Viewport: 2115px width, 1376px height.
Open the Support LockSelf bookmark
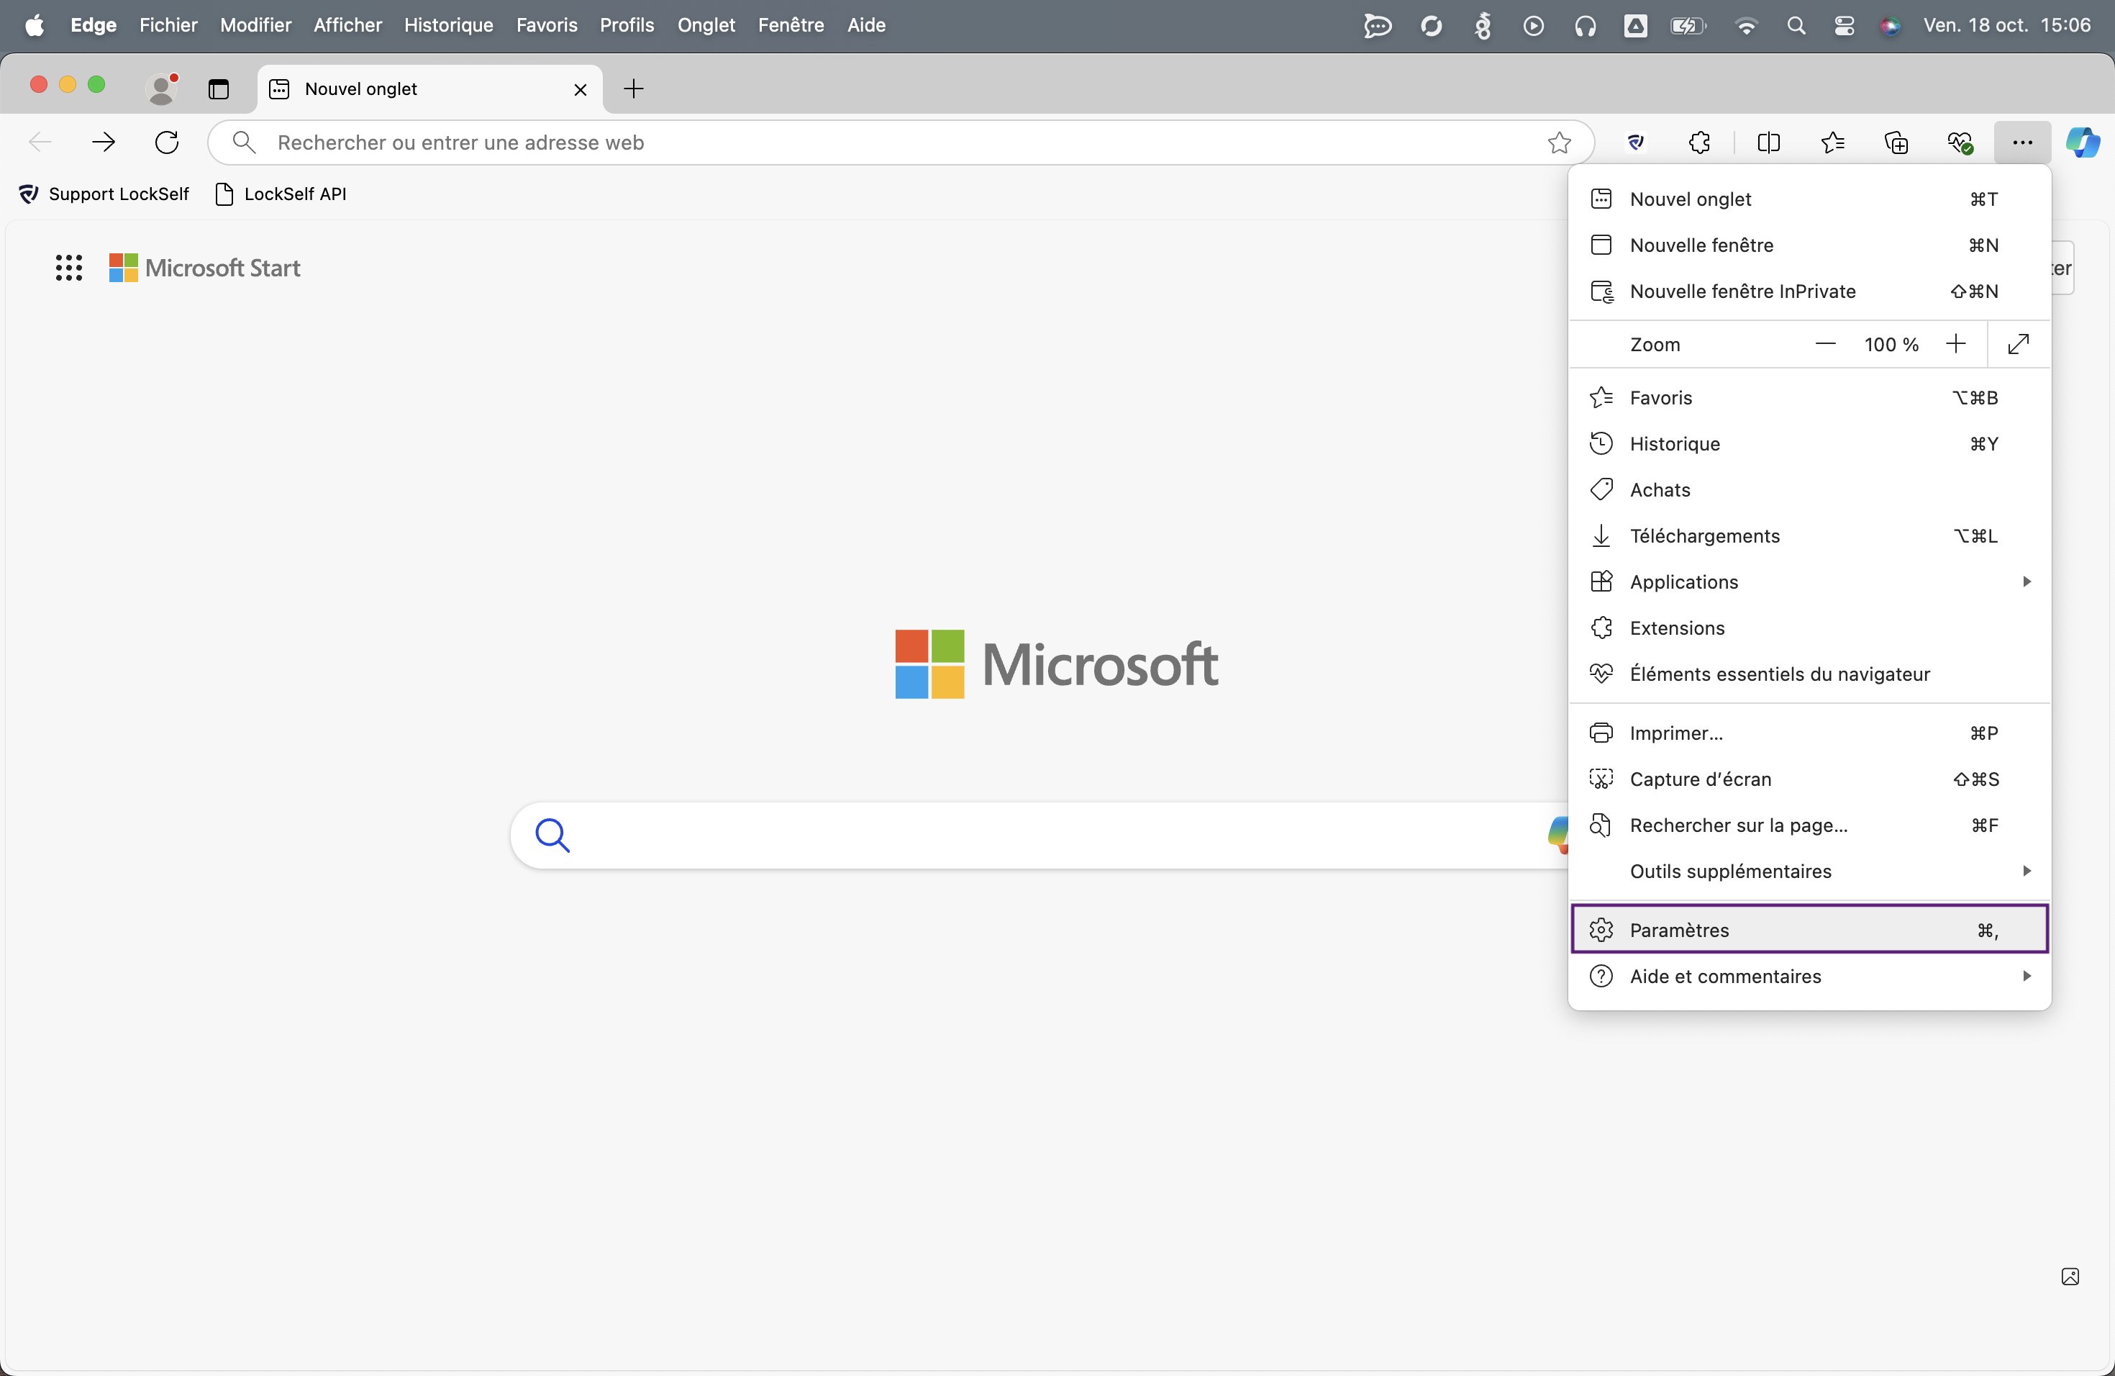(x=104, y=194)
